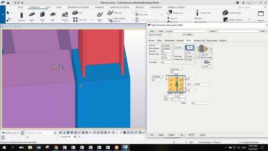Switch to the Parameters tab
268x151 pixels.
[170, 40]
